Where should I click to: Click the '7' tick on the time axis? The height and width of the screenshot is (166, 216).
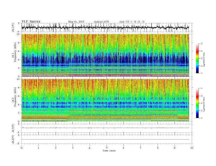(141, 148)
